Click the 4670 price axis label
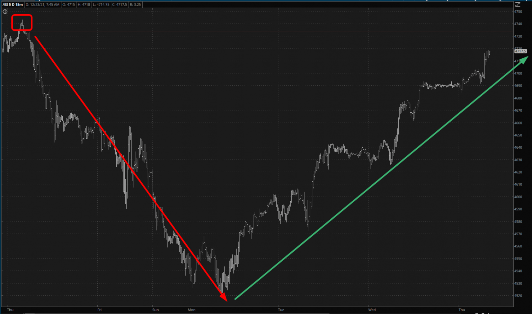Viewport: 532px width, 314px height. pos(518,111)
